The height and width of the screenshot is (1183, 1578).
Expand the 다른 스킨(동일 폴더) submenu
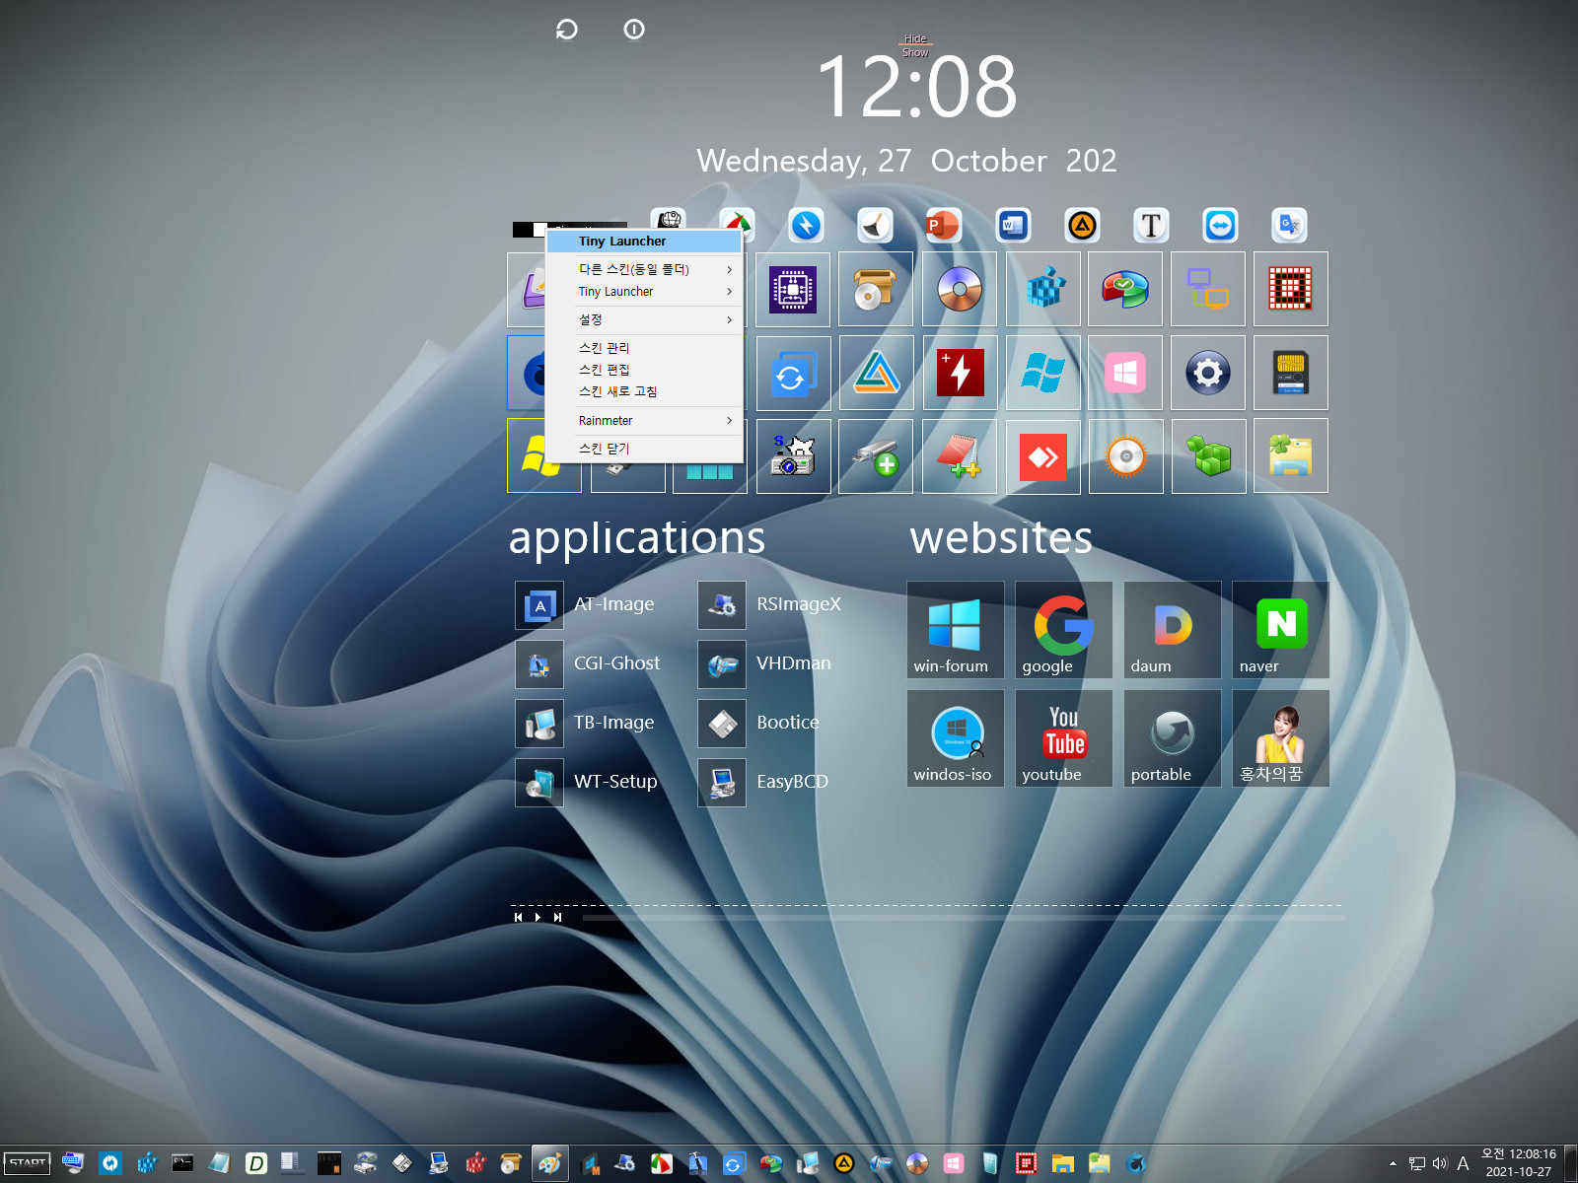[644, 269]
